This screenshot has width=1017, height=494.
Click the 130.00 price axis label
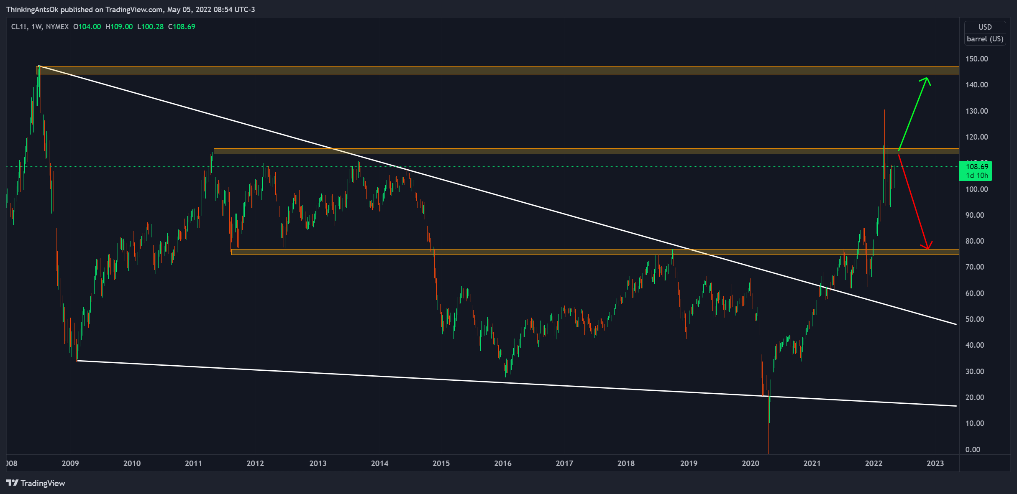click(x=976, y=111)
